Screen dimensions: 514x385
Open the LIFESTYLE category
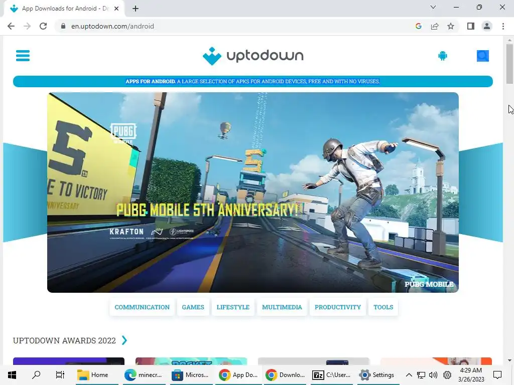pyautogui.click(x=233, y=307)
